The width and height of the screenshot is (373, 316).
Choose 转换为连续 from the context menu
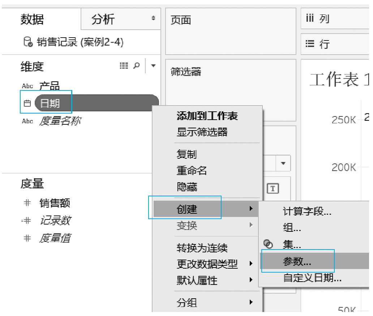(x=202, y=248)
